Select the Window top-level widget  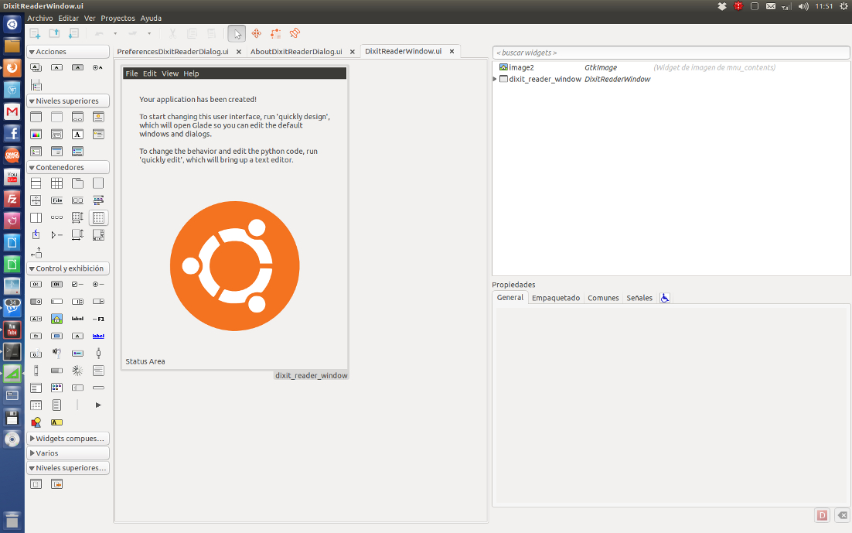(36, 118)
